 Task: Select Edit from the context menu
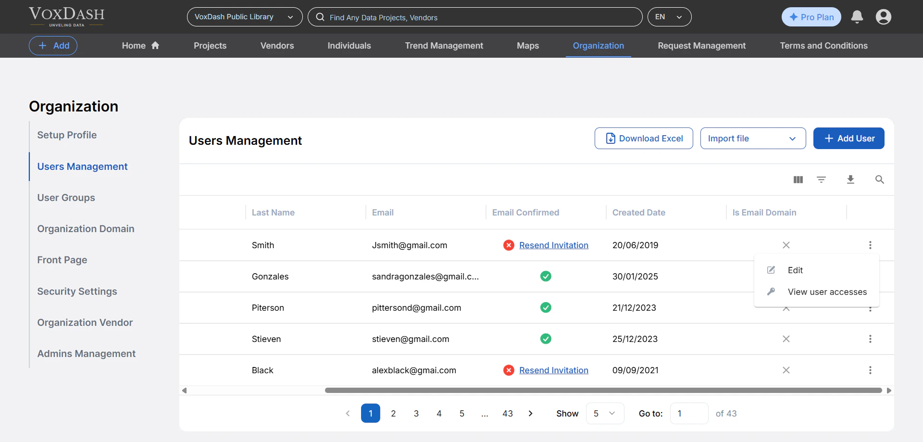point(817,270)
